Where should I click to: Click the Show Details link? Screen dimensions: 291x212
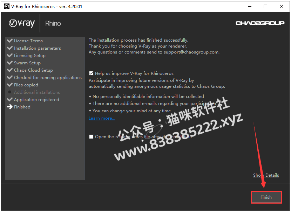[266, 175]
